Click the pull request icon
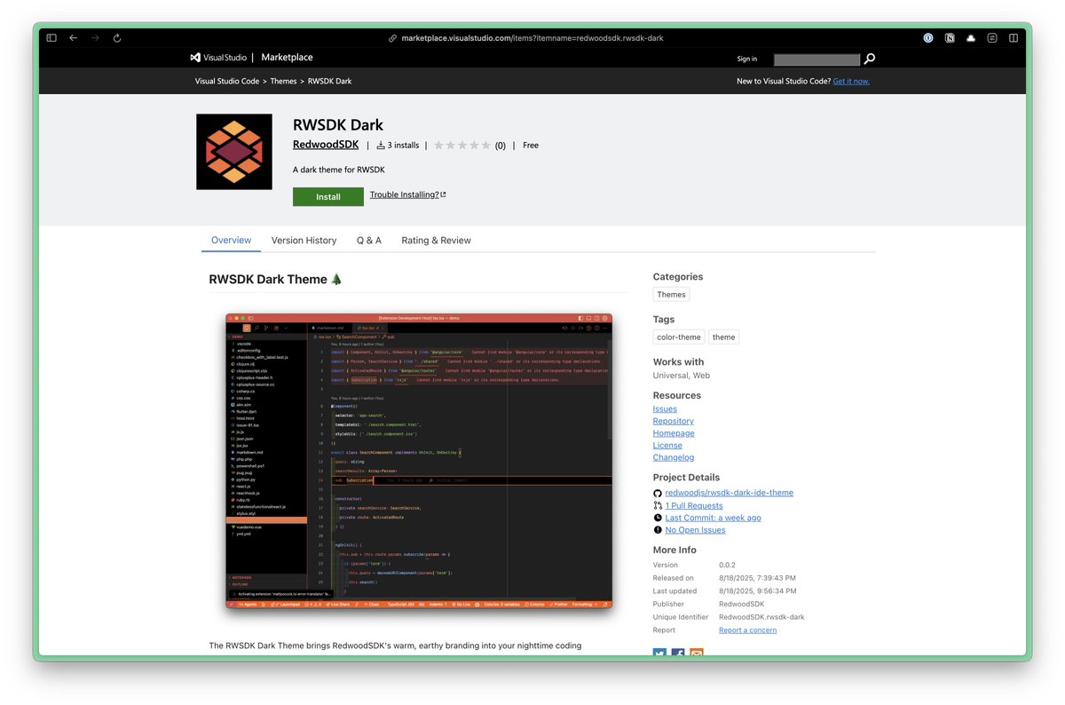The width and height of the screenshot is (1065, 705). (658, 505)
